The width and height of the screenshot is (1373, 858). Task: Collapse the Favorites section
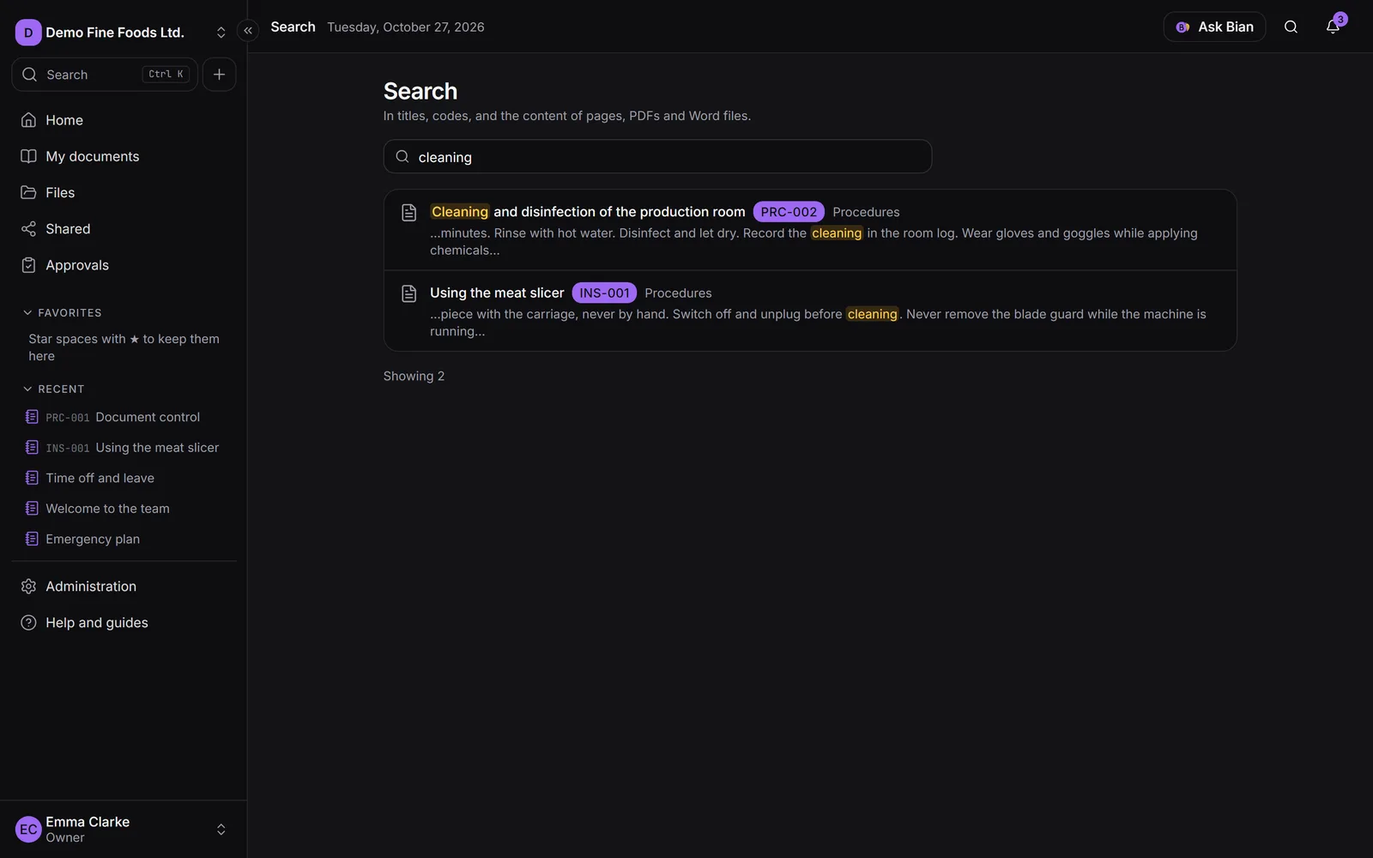62,313
